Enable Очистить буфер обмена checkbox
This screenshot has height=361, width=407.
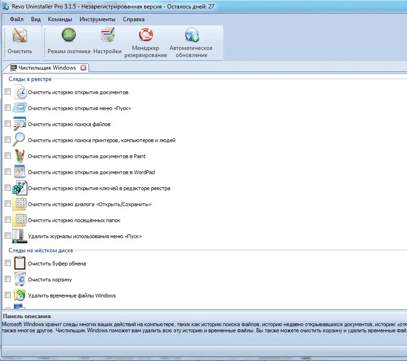(x=8, y=263)
